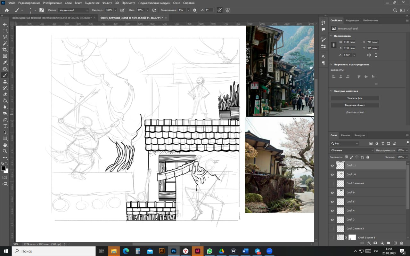Open the Фильтр menu

click(107, 3)
